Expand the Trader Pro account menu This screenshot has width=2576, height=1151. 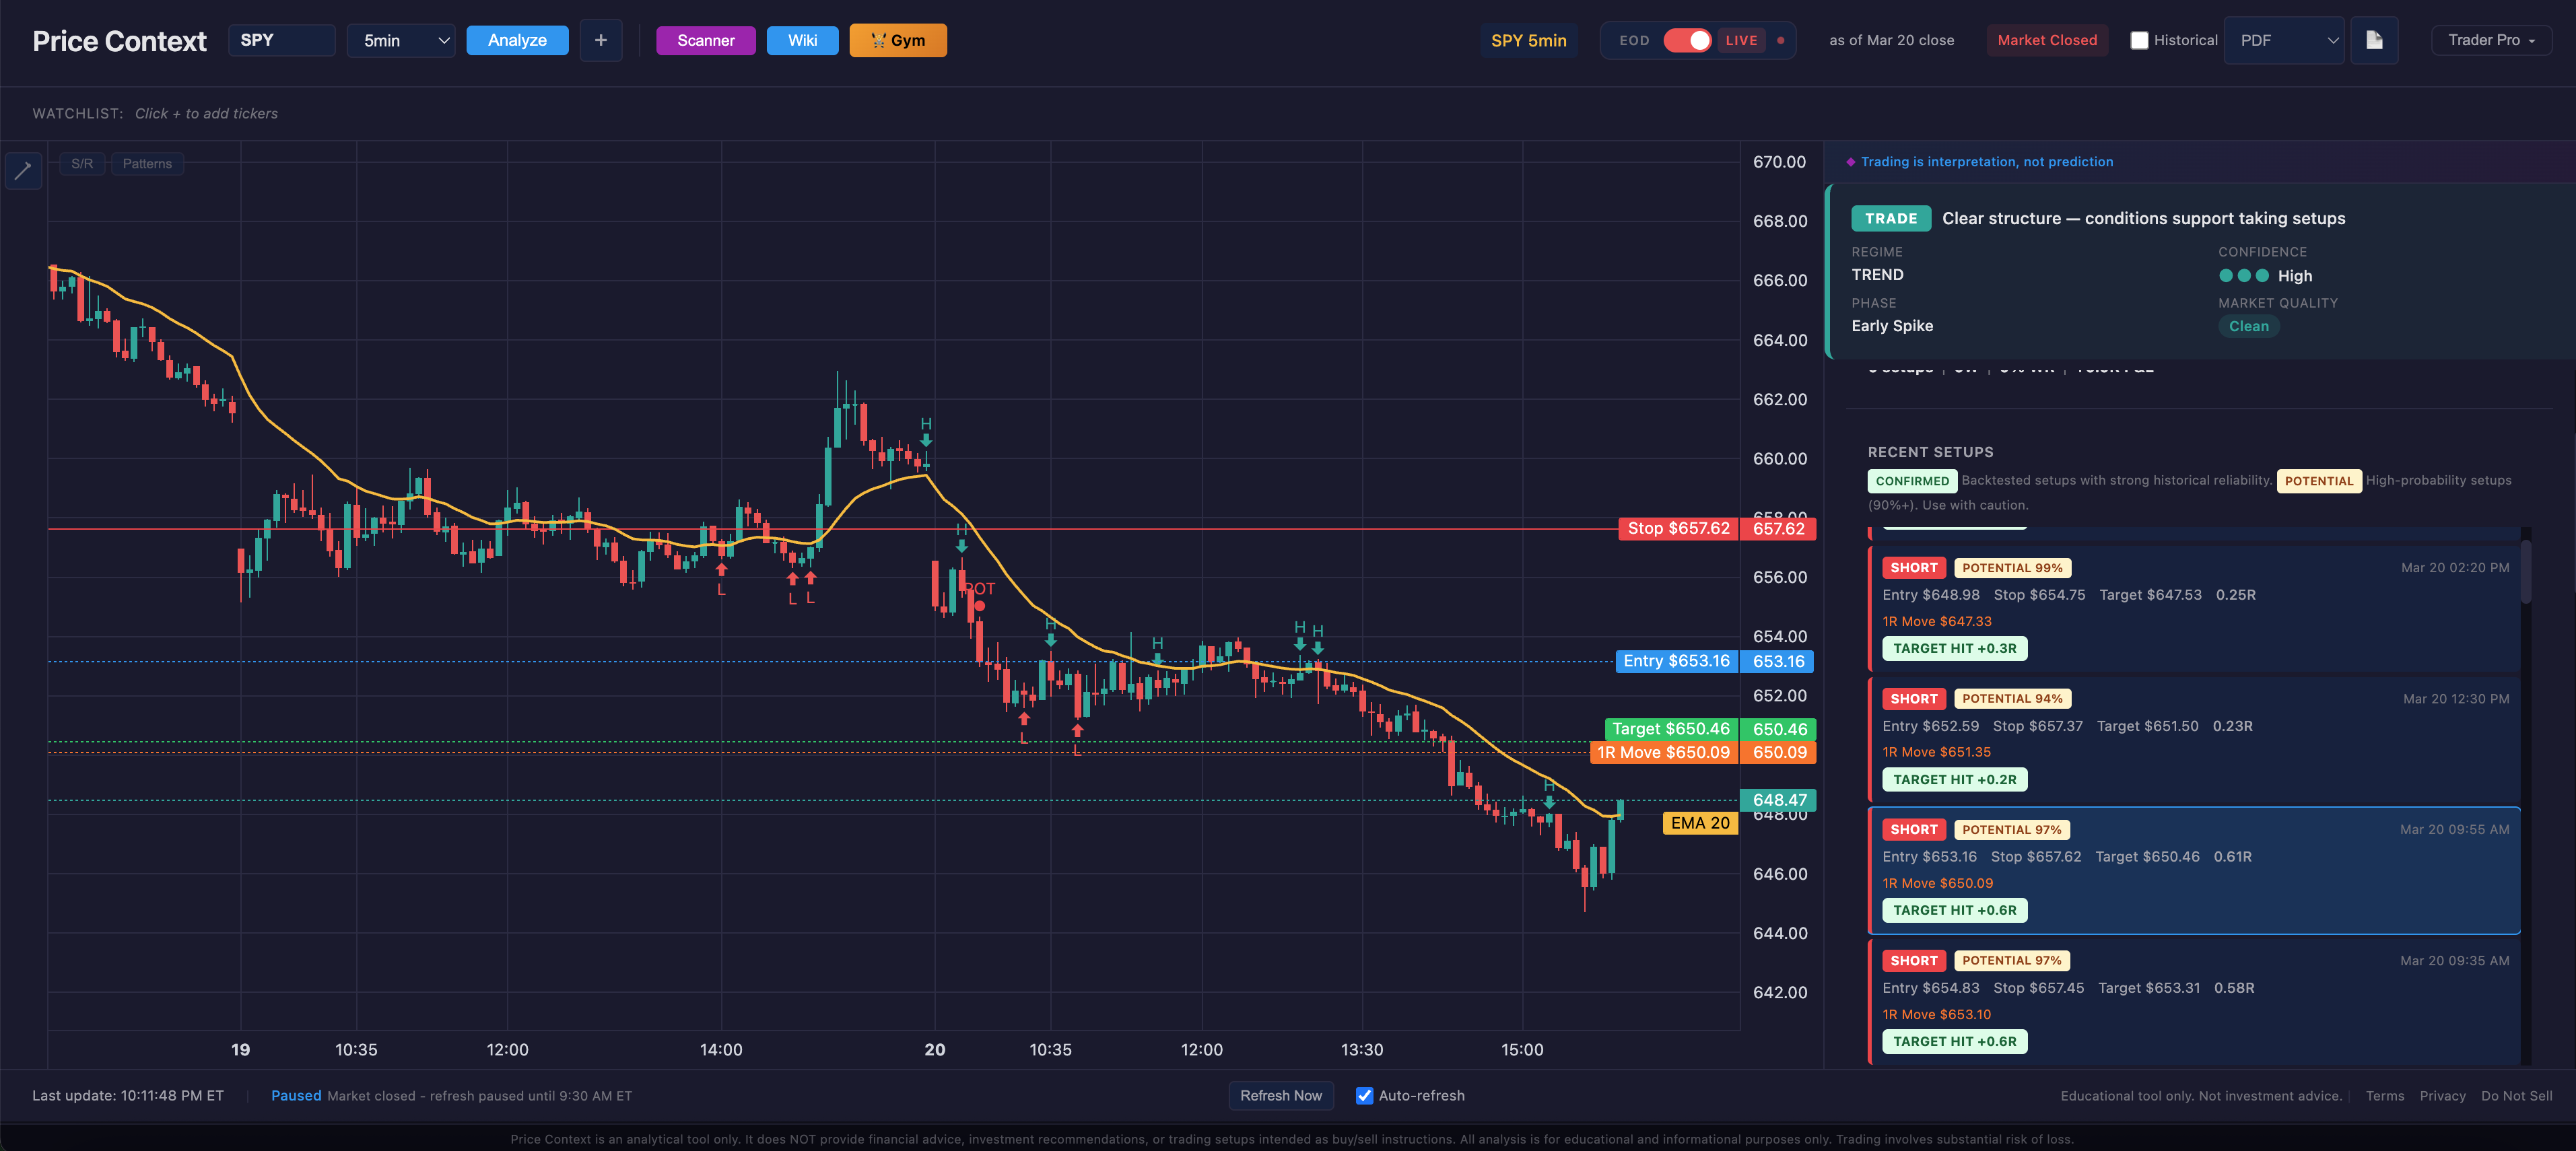(2490, 40)
